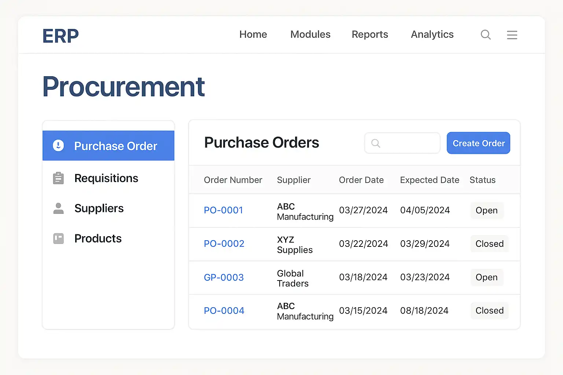The image size is (563, 375).
Task: Go to the Home menu item
Action: click(x=253, y=34)
